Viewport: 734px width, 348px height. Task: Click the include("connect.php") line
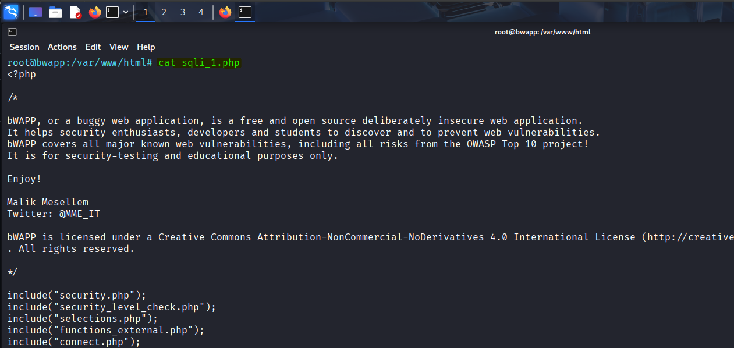74,342
